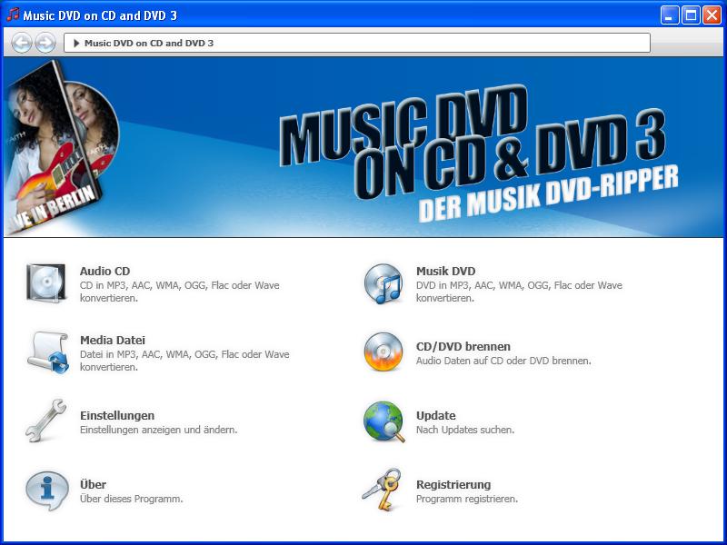Select the CD/DVD brennen heading
727x545 pixels.
coord(463,346)
